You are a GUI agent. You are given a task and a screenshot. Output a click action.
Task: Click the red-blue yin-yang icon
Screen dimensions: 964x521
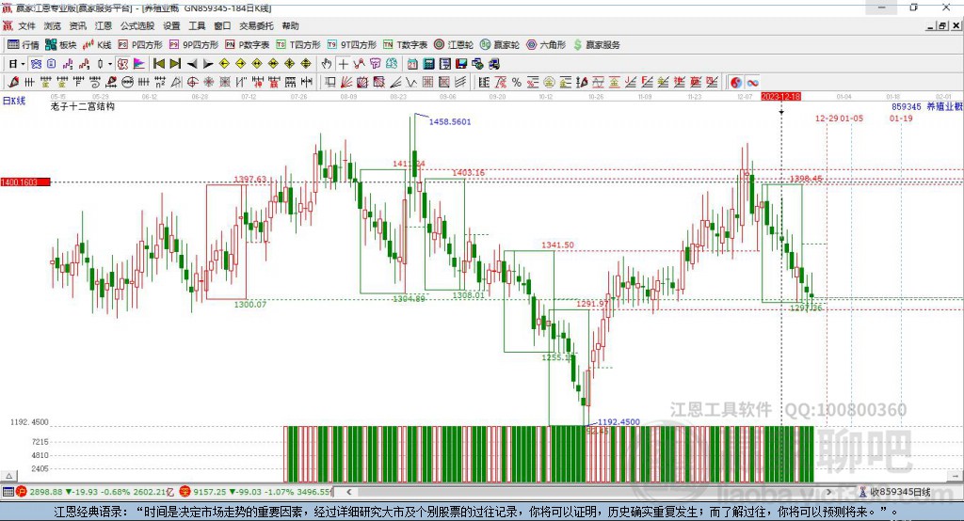pos(736,83)
